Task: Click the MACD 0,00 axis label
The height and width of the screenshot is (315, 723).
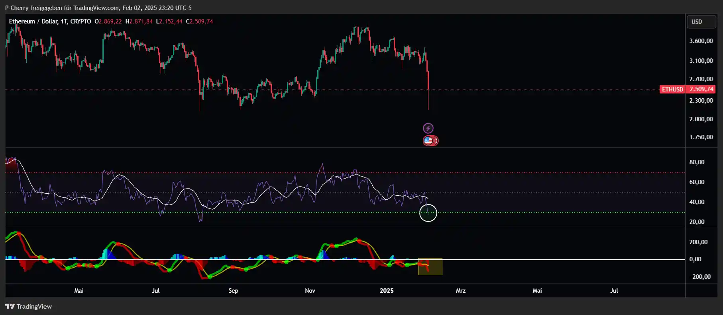Action: 695,259
